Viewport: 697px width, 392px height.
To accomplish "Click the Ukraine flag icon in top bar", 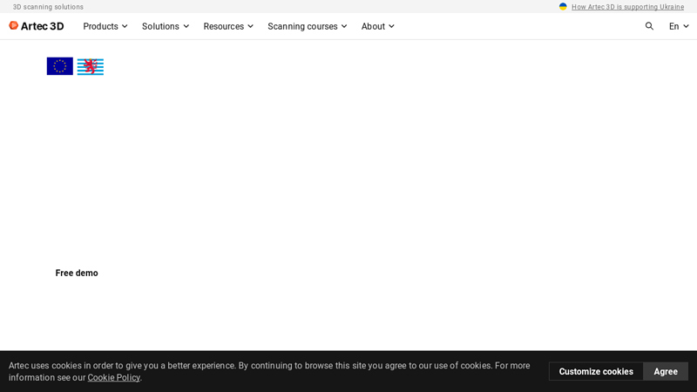I will (563, 7).
